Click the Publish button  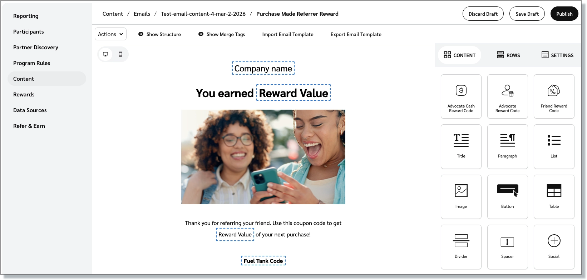(x=564, y=14)
